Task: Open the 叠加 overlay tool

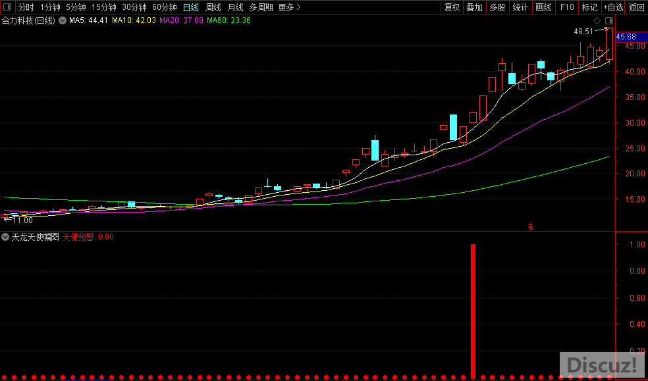Action: (x=474, y=7)
